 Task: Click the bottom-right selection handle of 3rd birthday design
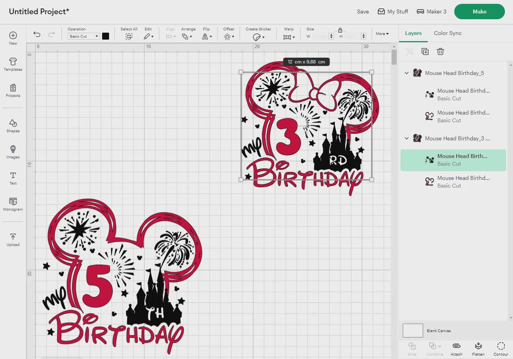click(372, 179)
